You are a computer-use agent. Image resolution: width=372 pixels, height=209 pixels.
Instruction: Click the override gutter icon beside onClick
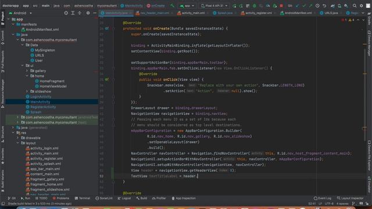(107, 80)
